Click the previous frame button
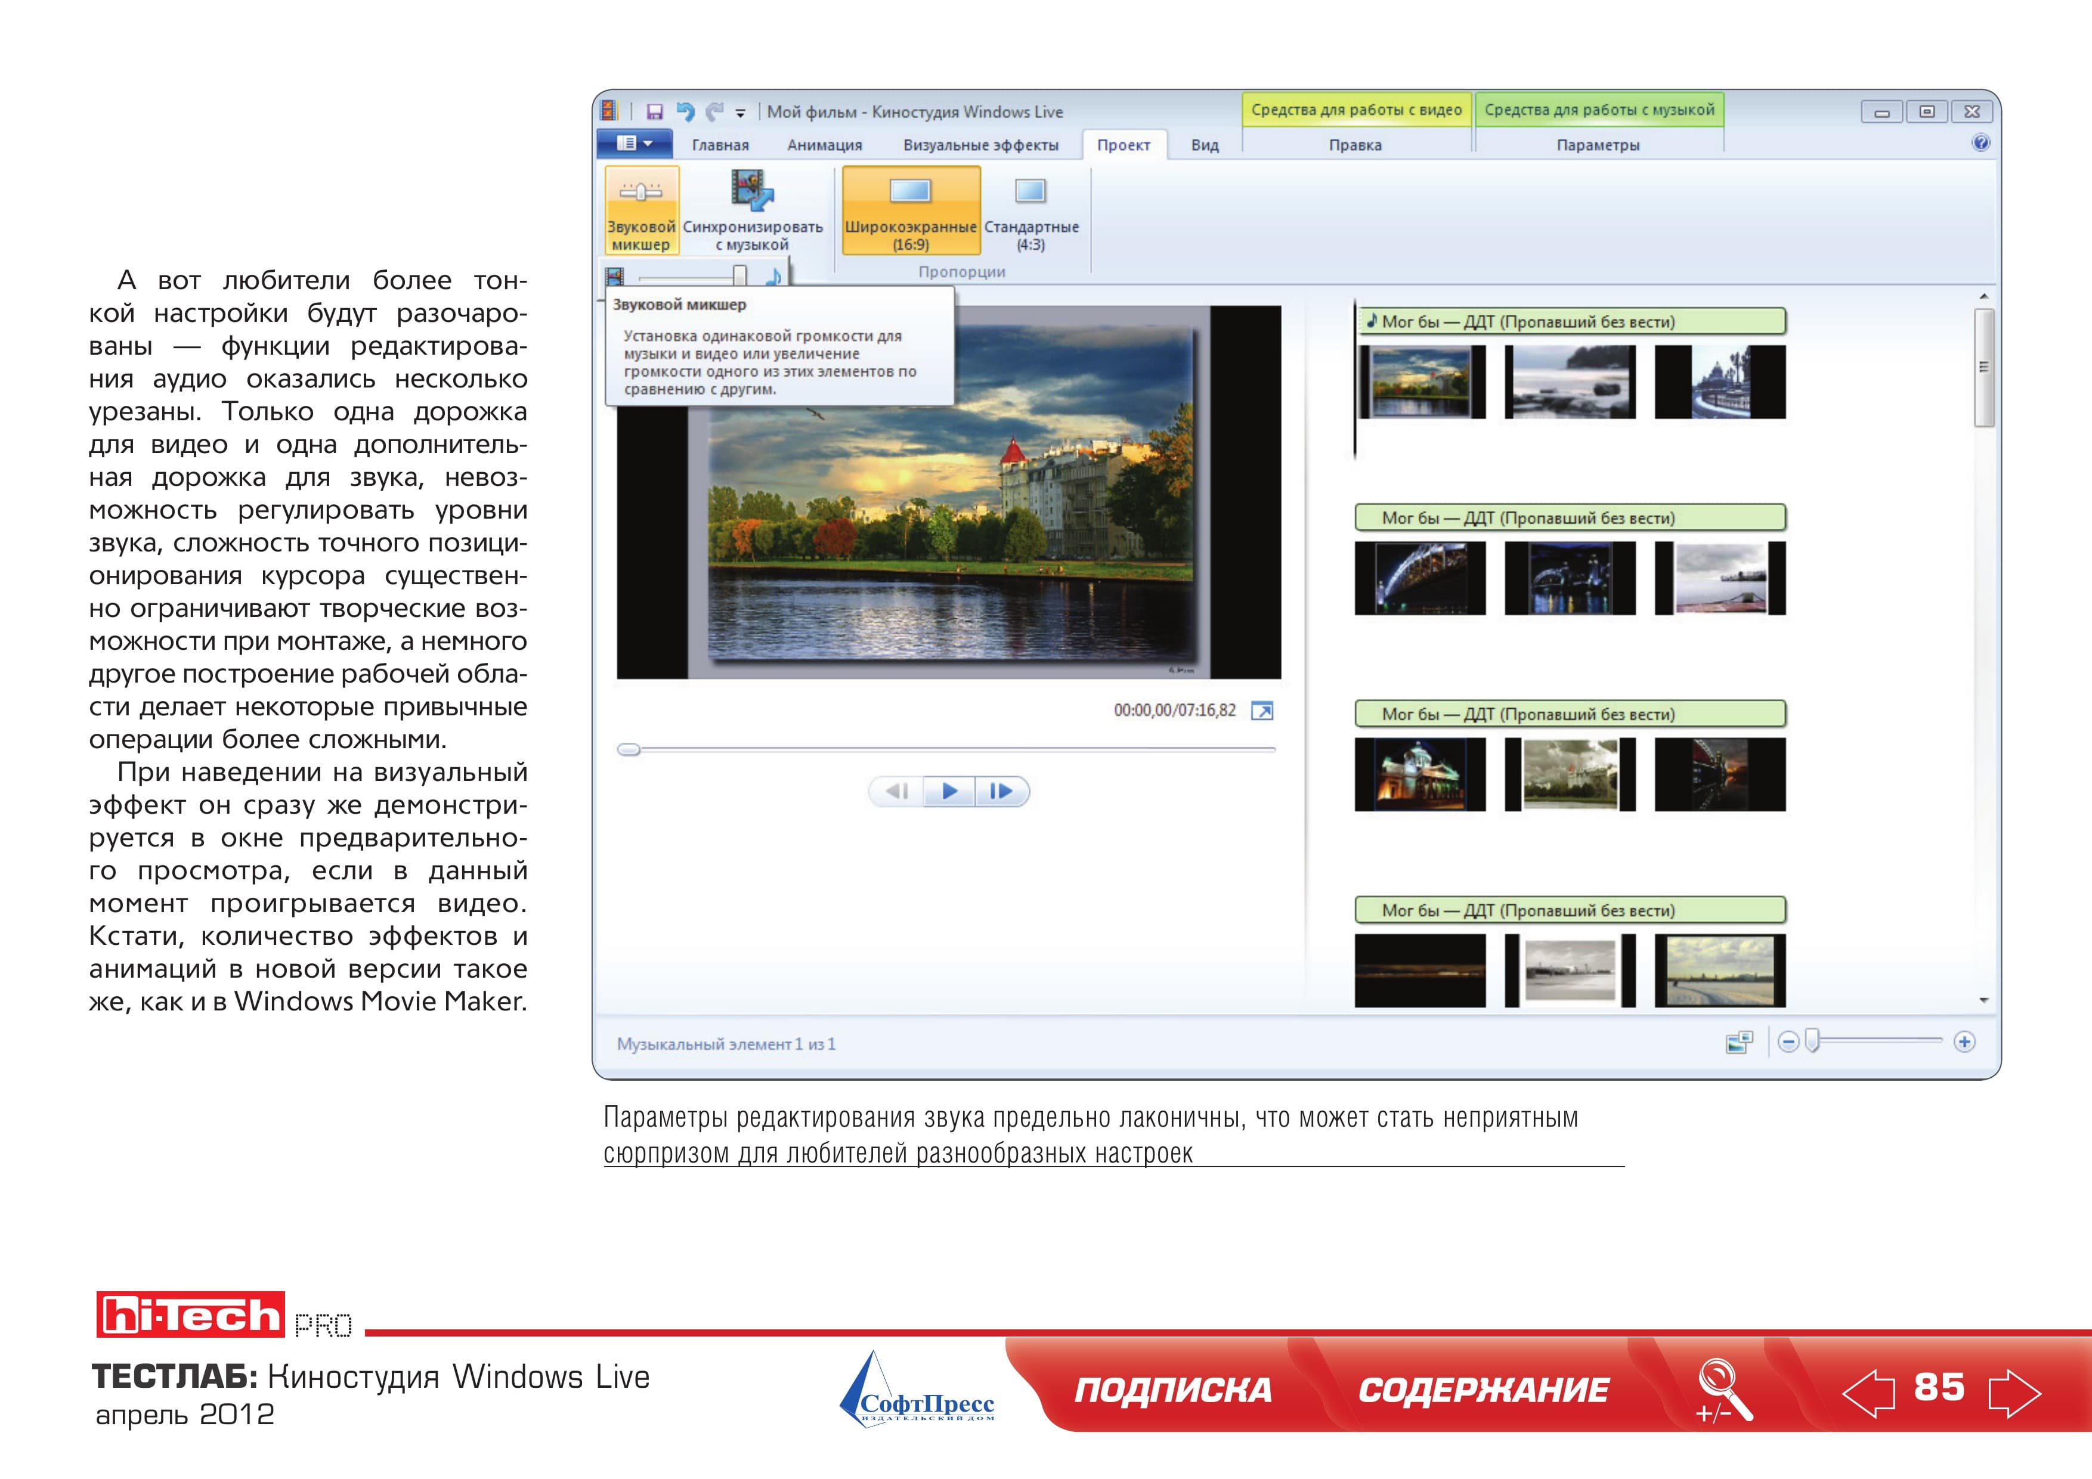The image size is (2092, 1479). tap(896, 792)
